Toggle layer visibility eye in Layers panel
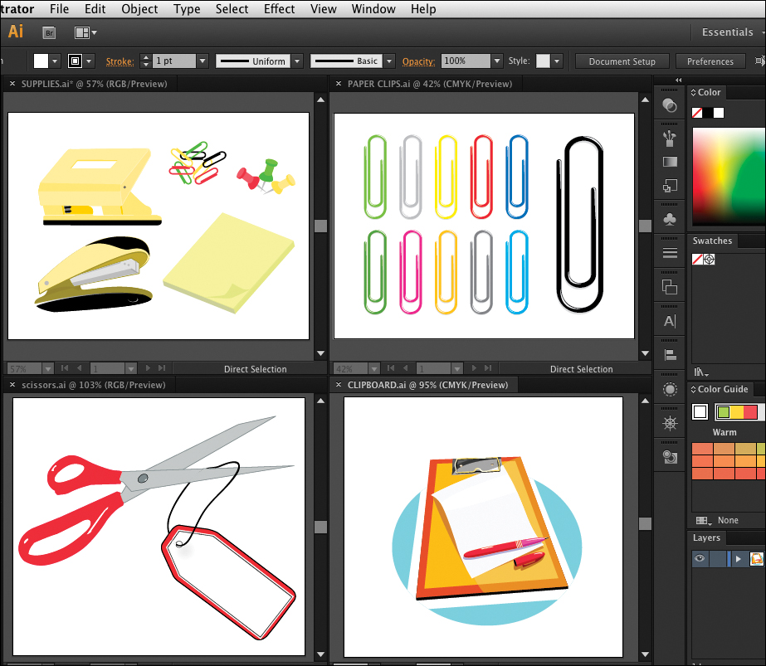Viewport: 766px width, 666px height. (700, 558)
